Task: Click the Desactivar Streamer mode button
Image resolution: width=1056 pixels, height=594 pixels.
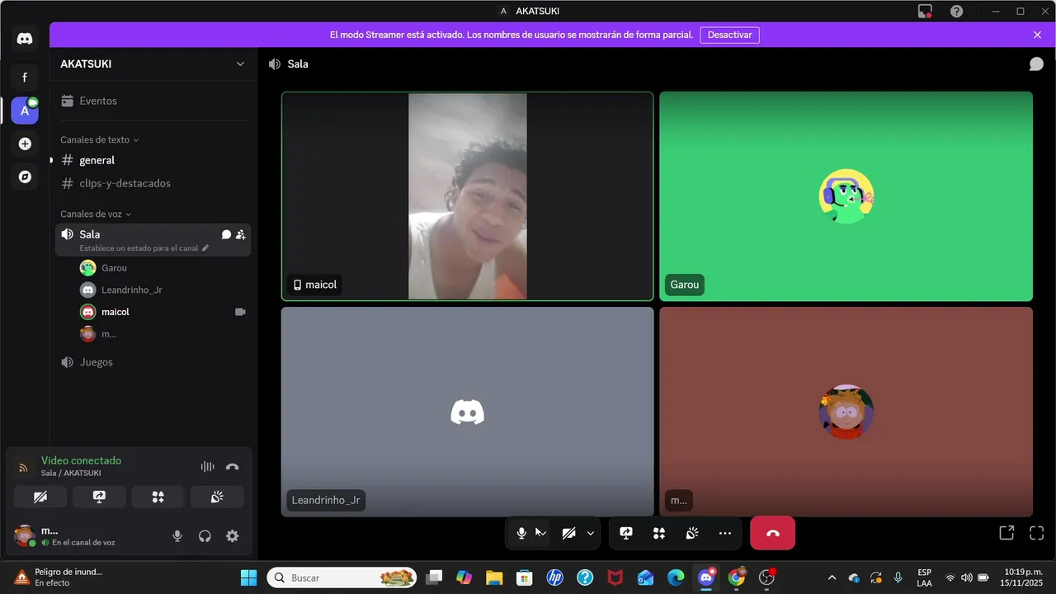Action: point(730,35)
